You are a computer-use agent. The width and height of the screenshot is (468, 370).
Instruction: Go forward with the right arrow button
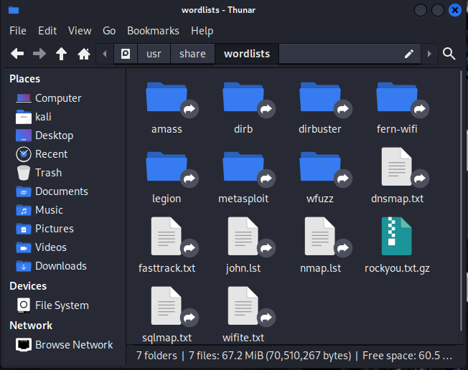(x=39, y=54)
